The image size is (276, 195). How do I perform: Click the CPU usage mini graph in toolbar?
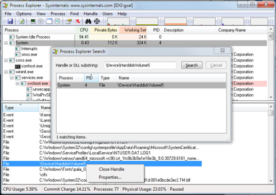(118, 21)
